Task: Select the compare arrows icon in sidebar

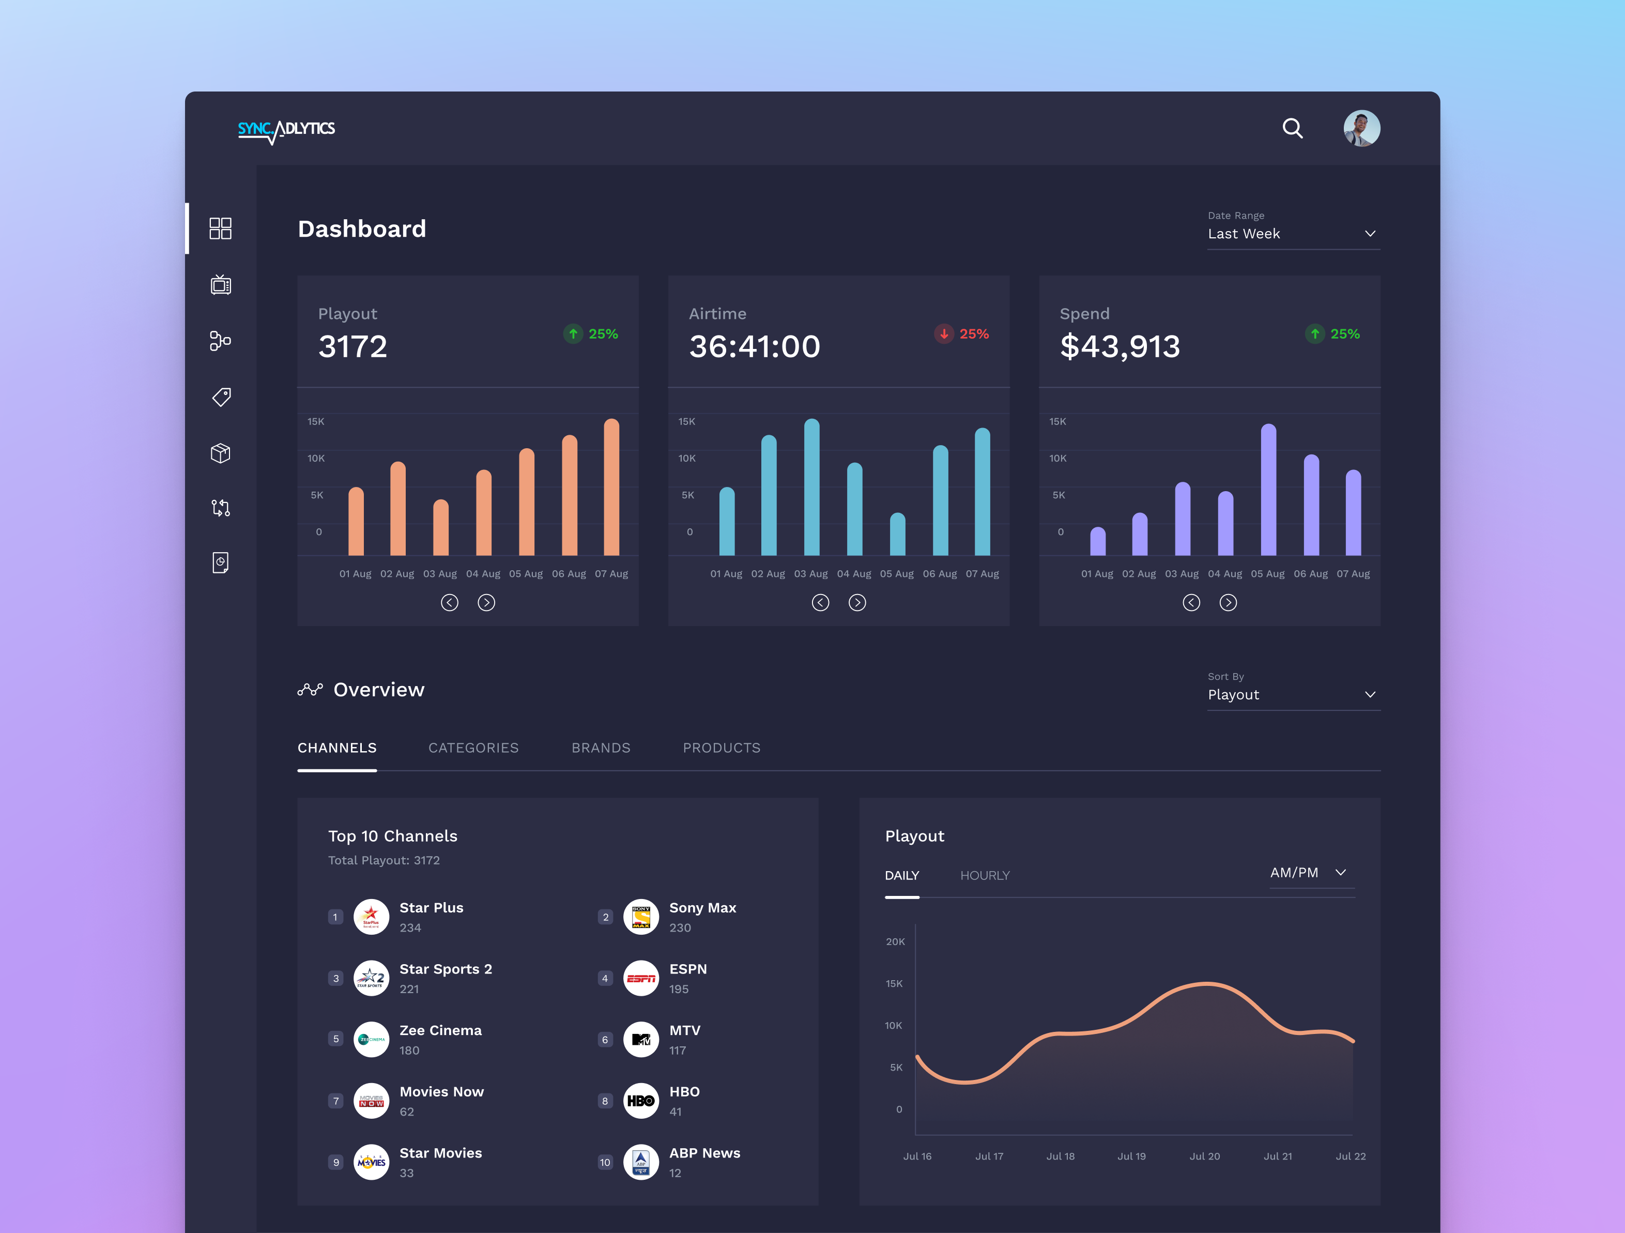Action: pos(220,508)
